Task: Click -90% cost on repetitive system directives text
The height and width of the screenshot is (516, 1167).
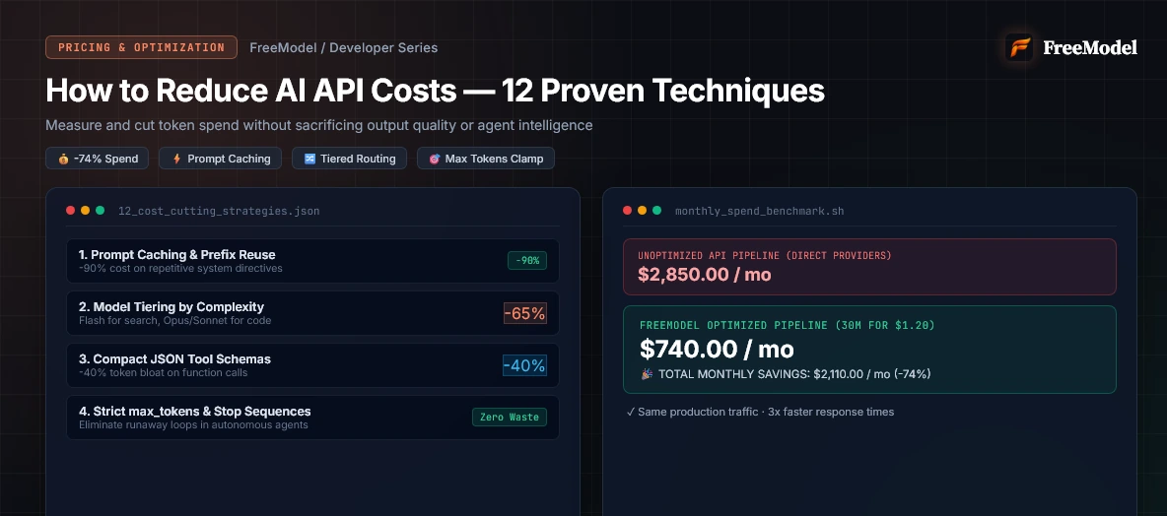Action: (x=180, y=268)
